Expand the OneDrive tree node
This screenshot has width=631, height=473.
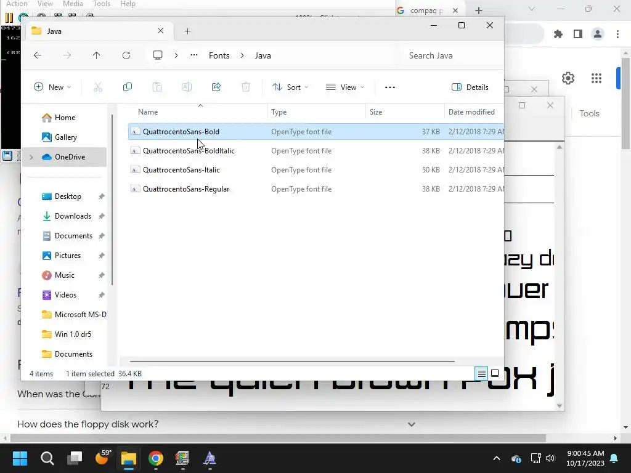(31, 157)
